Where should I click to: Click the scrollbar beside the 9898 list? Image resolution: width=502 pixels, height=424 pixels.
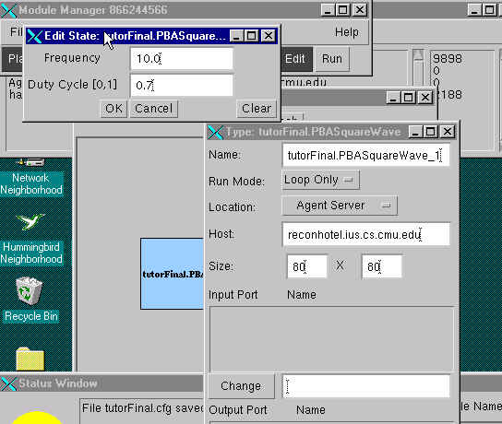pos(418,67)
